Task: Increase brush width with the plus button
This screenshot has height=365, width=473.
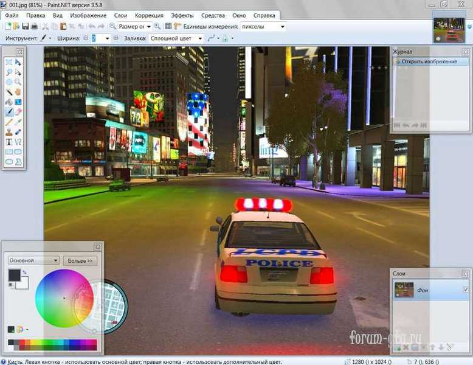Action: (116, 38)
